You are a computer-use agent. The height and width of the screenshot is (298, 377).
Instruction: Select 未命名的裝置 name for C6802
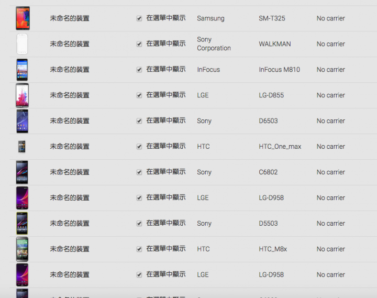tap(70, 172)
